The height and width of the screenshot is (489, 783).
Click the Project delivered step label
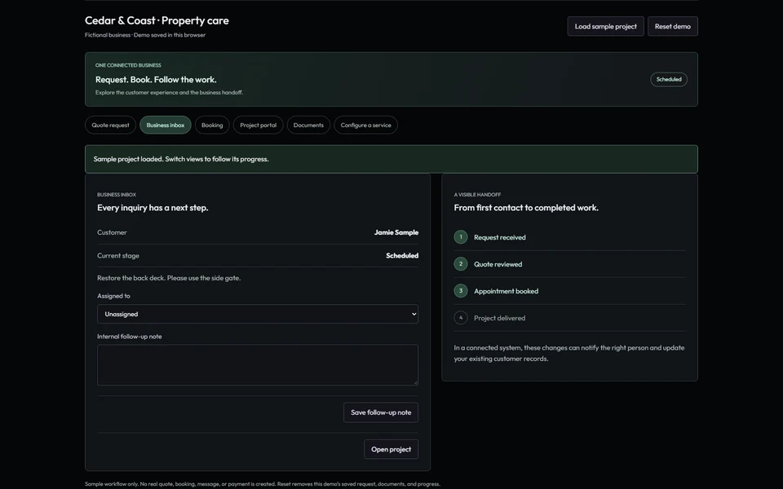[499, 319]
